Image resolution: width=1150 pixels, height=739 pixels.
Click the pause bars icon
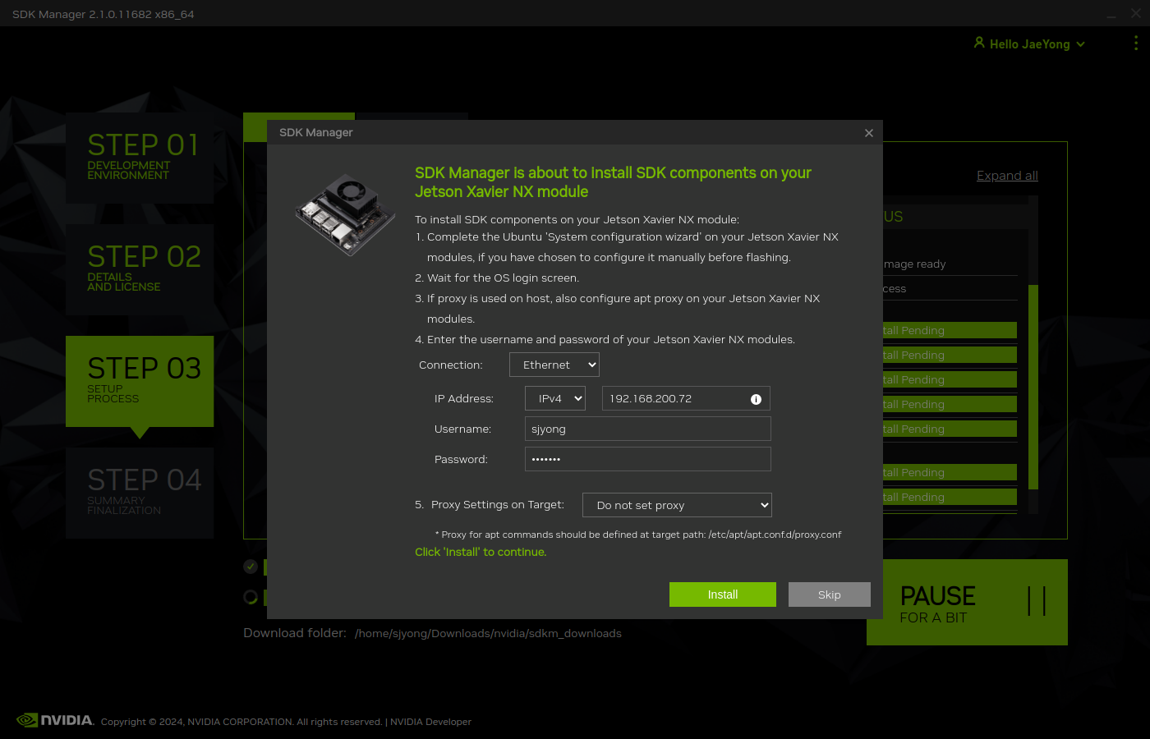coord(1037,601)
